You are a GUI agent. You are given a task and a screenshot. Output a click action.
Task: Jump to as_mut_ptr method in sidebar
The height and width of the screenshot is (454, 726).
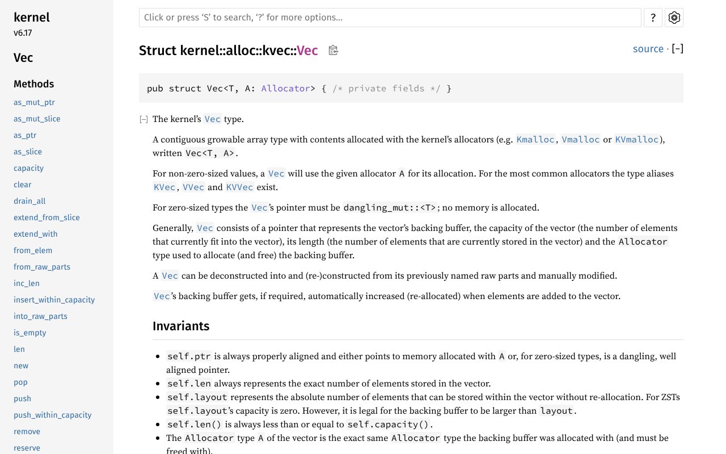[34, 102]
